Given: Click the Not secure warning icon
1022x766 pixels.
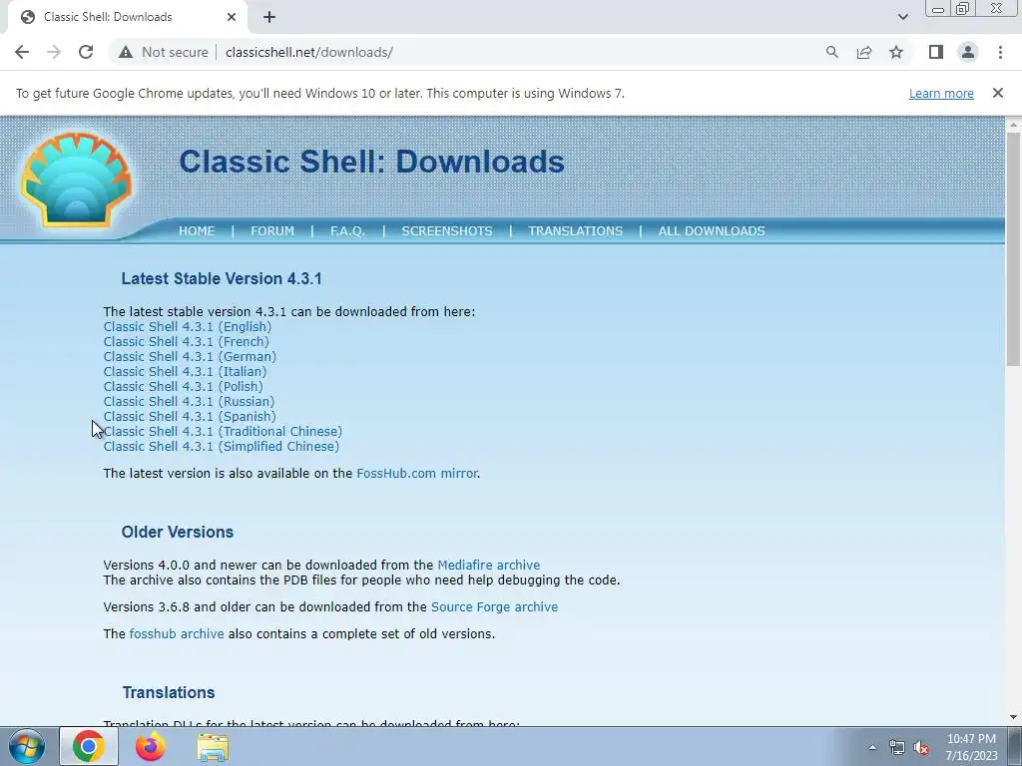Looking at the screenshot, I should pos(126,52).
